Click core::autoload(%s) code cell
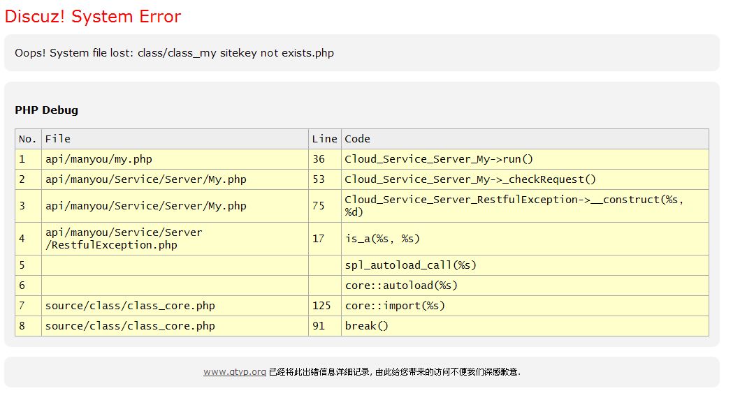The height and width of the screenshot is (400, 754). tap(525, 286)
